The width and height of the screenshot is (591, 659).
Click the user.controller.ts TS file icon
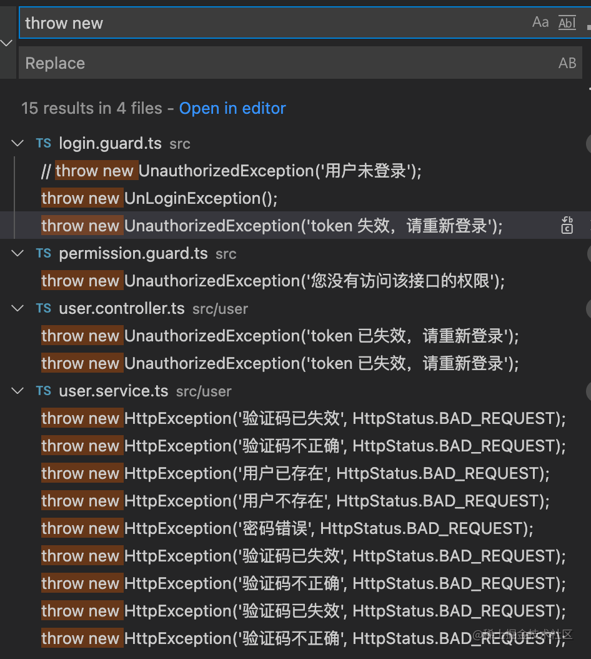click(x=44, y=308)
